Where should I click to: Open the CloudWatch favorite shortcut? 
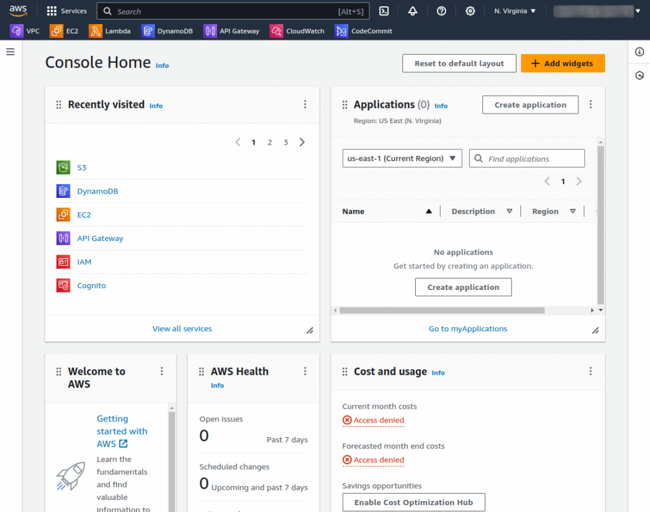coord(297,31)
